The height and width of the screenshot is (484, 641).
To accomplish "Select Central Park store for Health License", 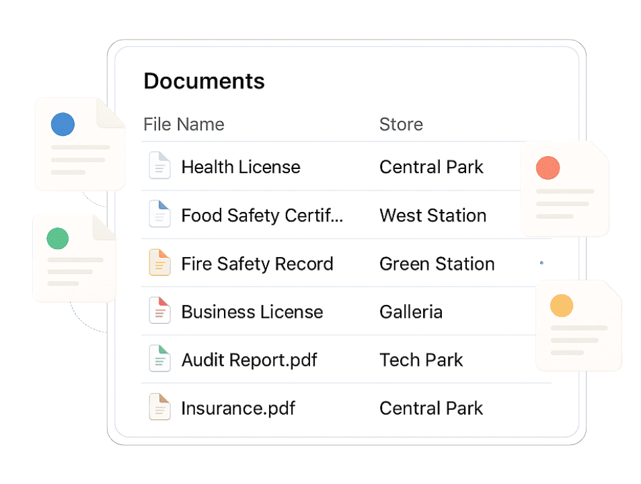I will [x=431, y=167].
